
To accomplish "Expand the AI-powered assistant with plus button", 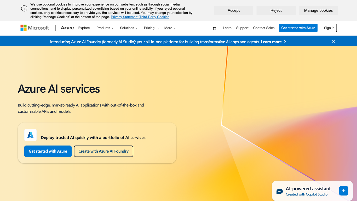I will 344,191.
